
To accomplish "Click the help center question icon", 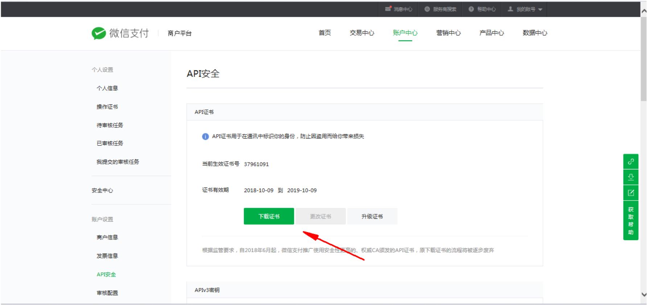I will point(471,9).
